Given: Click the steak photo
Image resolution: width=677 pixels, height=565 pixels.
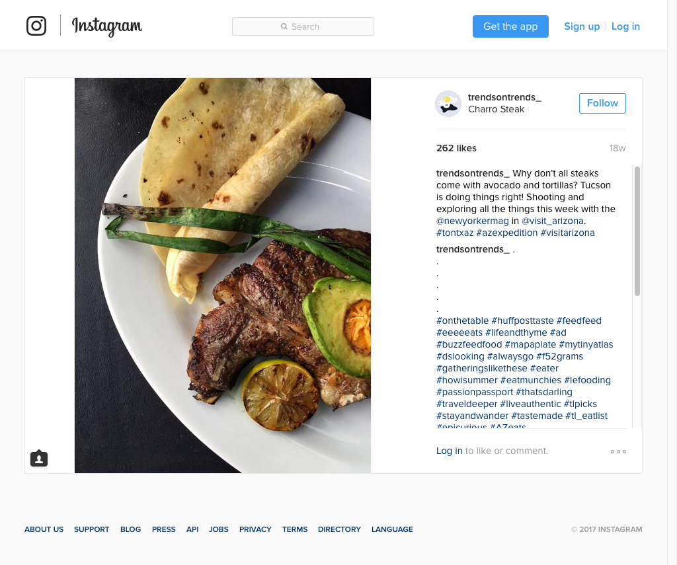Looking at the screenshot, I should coord(223,276).
